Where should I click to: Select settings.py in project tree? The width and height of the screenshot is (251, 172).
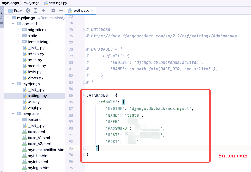(35, 96)
